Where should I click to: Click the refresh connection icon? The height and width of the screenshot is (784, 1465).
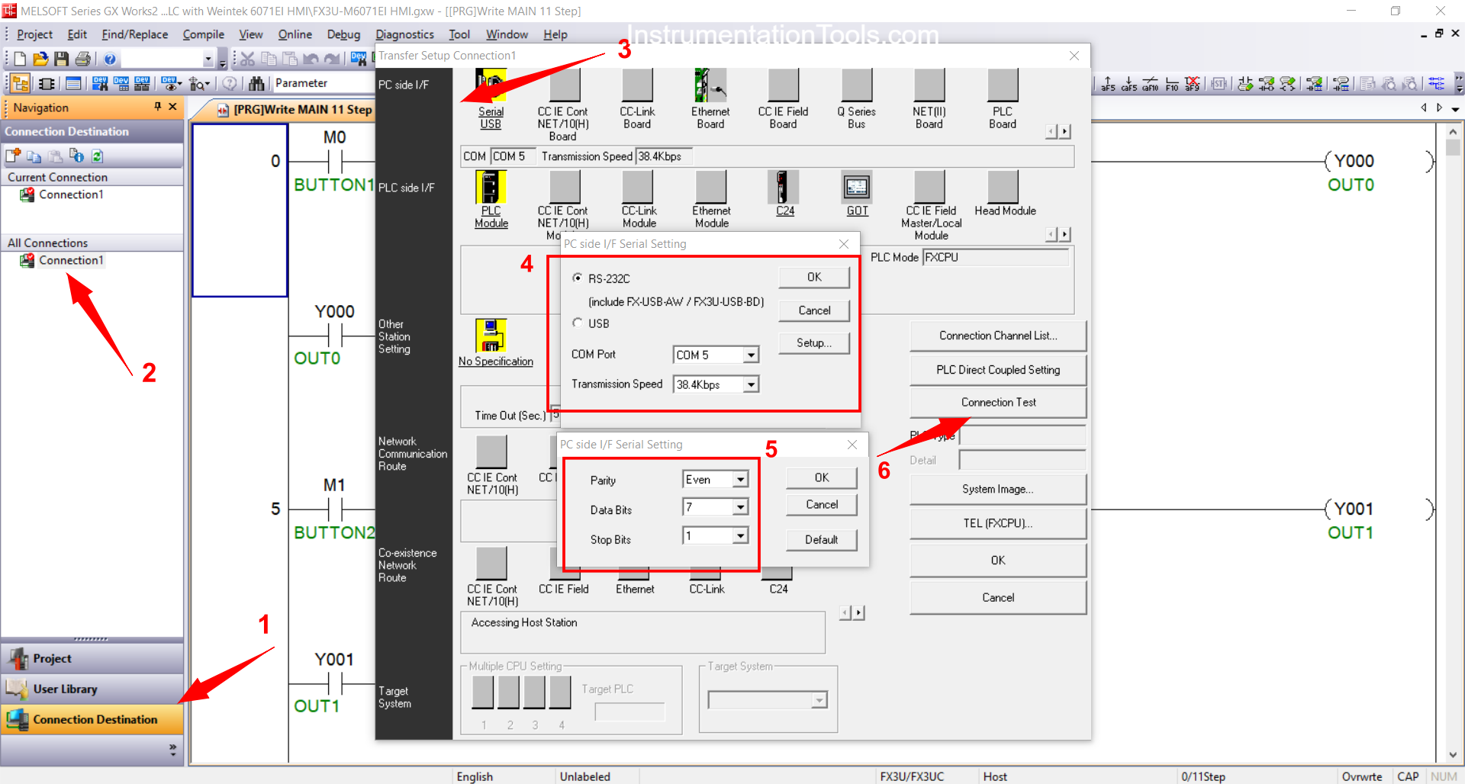[98, 156]
